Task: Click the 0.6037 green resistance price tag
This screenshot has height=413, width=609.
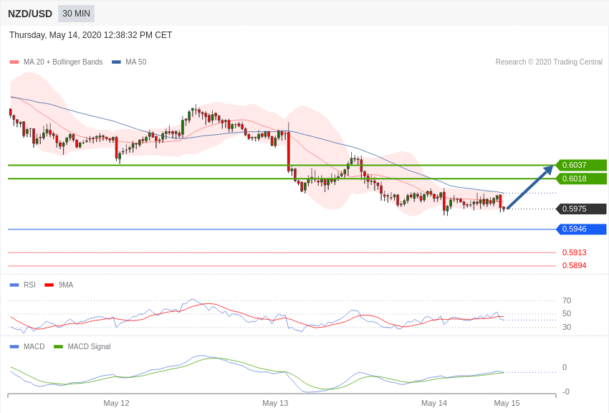Action: click(x=582, y=165)
